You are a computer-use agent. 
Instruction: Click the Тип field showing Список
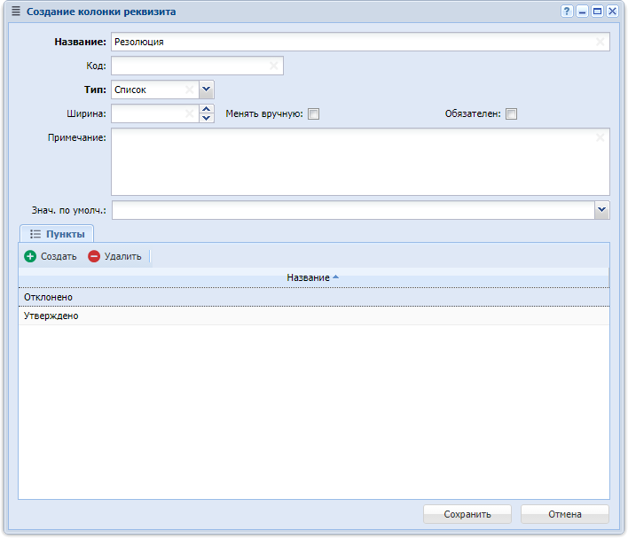coord(155,90)
